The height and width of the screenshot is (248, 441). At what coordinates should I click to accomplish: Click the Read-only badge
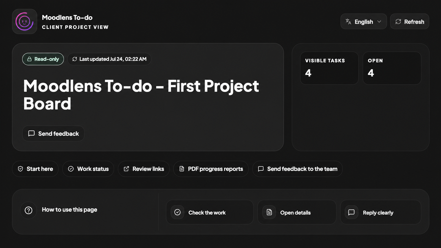(43, 59)
